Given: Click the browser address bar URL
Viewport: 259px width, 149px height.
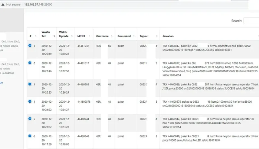Looking at the screenshot, I should [38, 5].
